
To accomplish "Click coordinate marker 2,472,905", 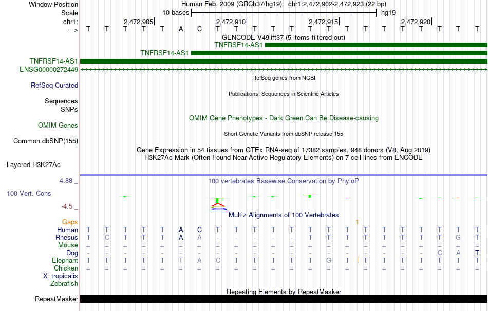I will [x=139, y=22].
